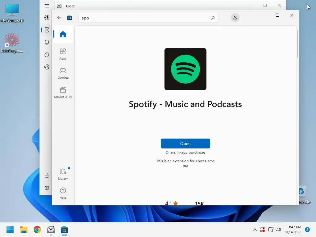The height and width of the screenshot is (237, 316).
Task: Click the search box containing spo
Action: tap(148, 18)
